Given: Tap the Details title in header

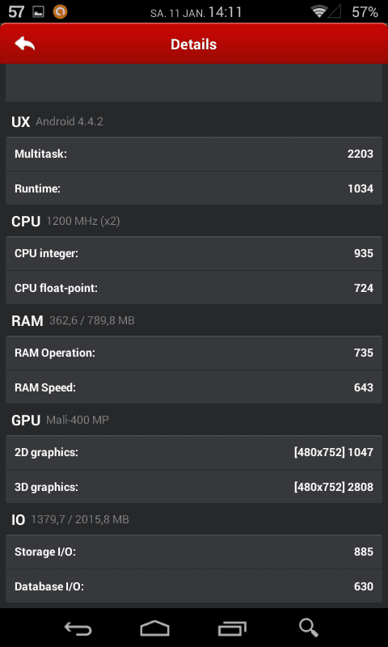Looking at the screenshot, I should (194, 44).
